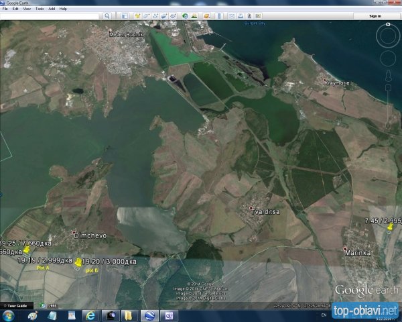The image size is (402, 322).
Task: Toggle sunlight across the landscape
Action: 194,16
